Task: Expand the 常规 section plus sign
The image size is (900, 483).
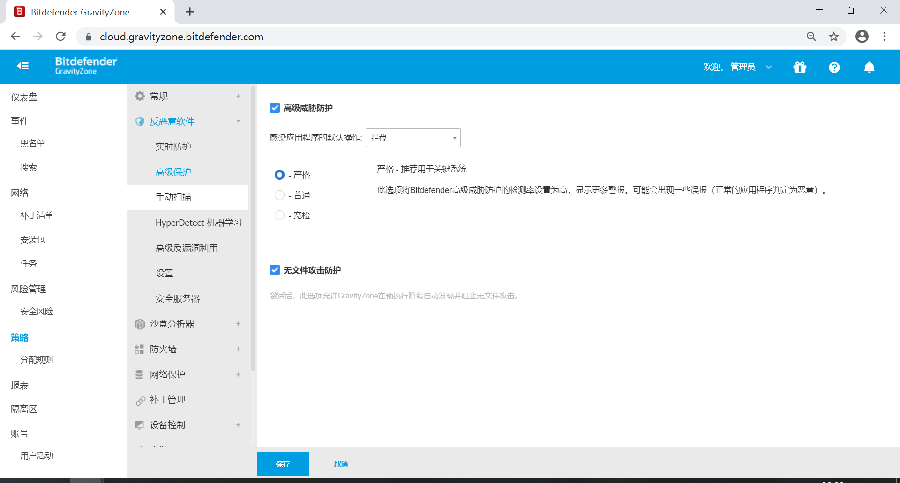Action: (238, 96)
